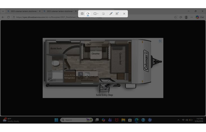206x132 pixels.
Task: Open browser Settings and more menu
Action: [192, 17]
